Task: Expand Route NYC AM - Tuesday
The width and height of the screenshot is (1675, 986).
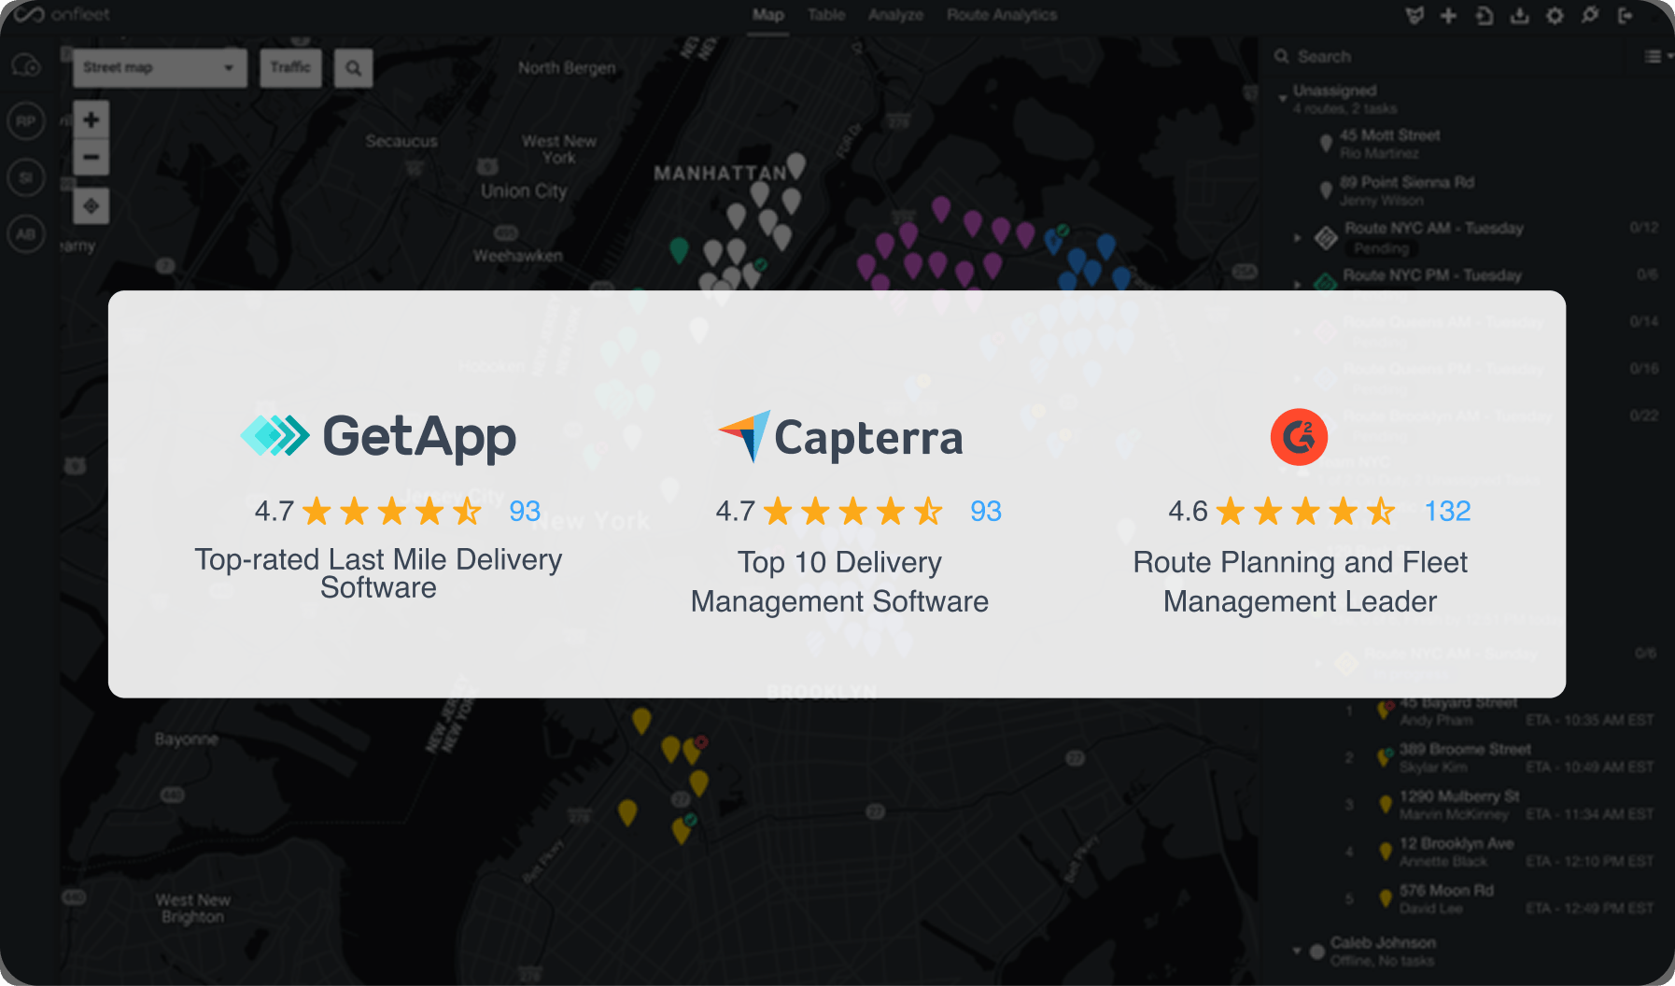Action: tap(1298, 237)
